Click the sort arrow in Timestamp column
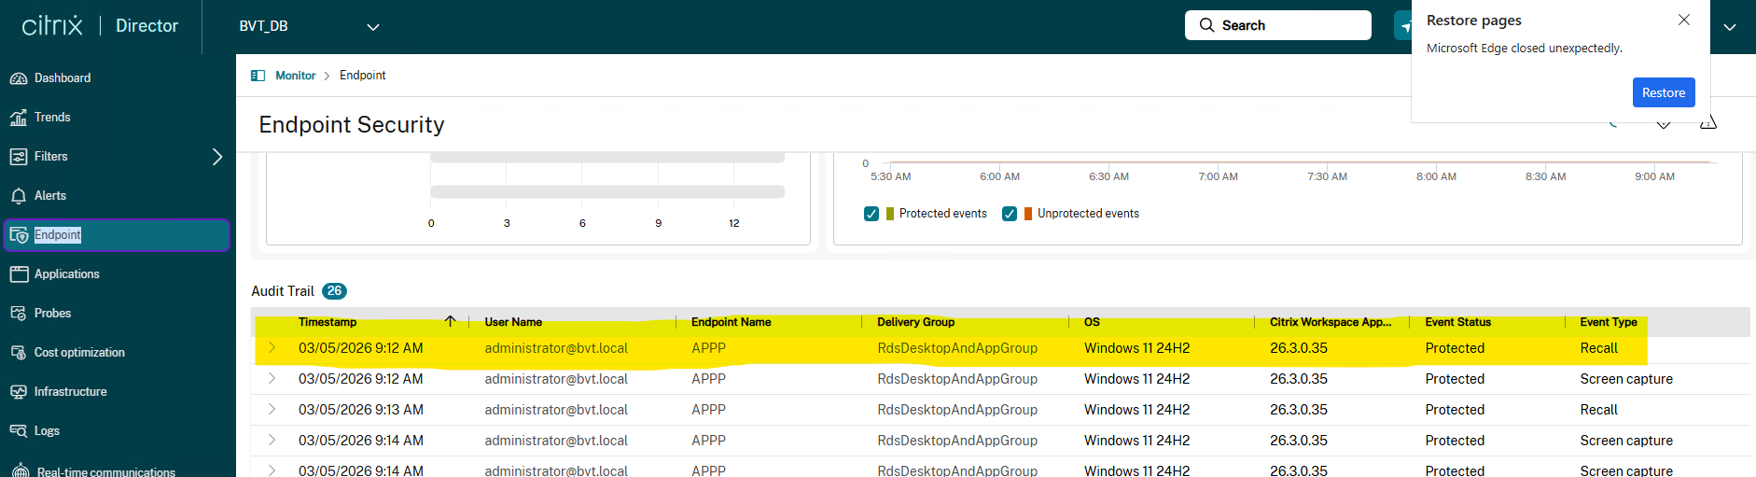The image size is (1756, 477). [x=451, y=321]
